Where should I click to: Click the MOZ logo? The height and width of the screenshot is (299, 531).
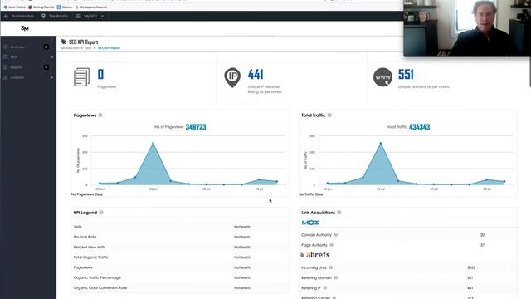(x=310, y=223)
